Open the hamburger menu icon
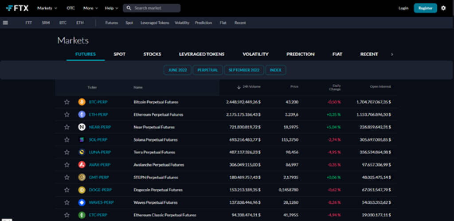The height and width of the screenshot is (221, 454). click(5, 23)
